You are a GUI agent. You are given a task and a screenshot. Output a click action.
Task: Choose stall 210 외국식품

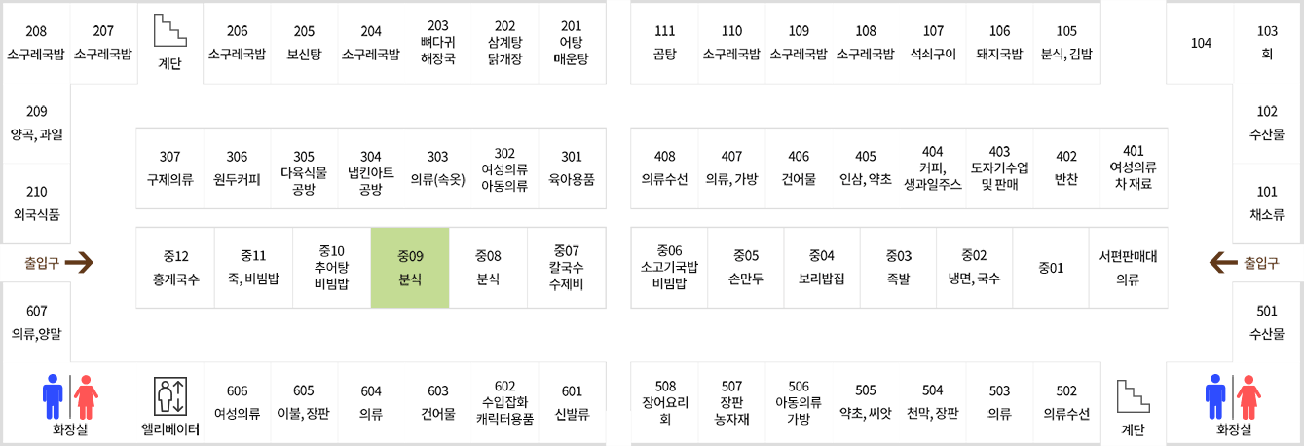pos(36,203)
